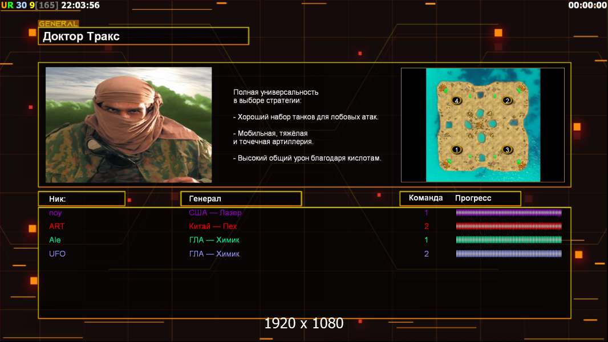Click the Прогресс column header
This screenshot has height=342, width=608.
[x=473, y=198]
